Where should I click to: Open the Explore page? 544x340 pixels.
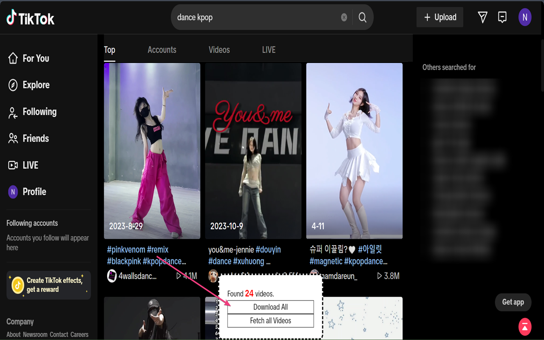tap(29, 85)
